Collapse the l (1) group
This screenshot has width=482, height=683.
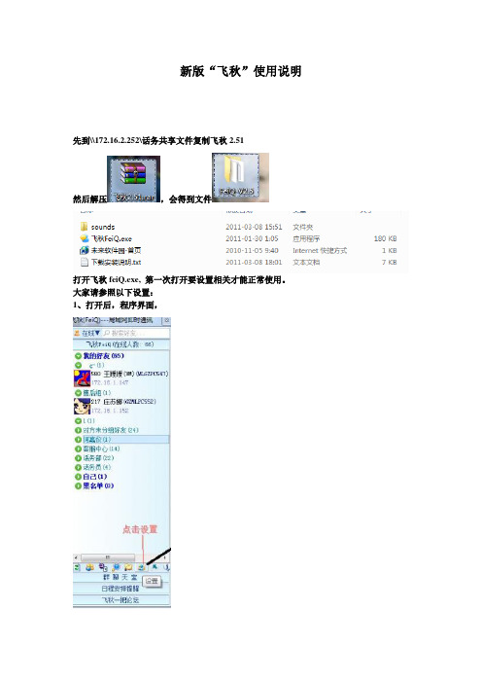tap(79, 420)
